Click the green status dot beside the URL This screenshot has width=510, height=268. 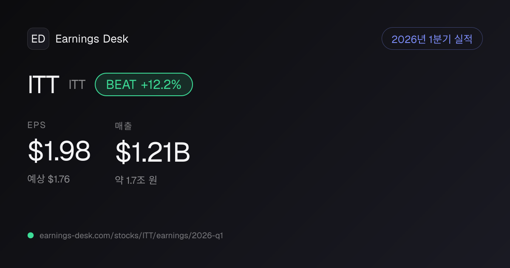click(x=31, y=235)
